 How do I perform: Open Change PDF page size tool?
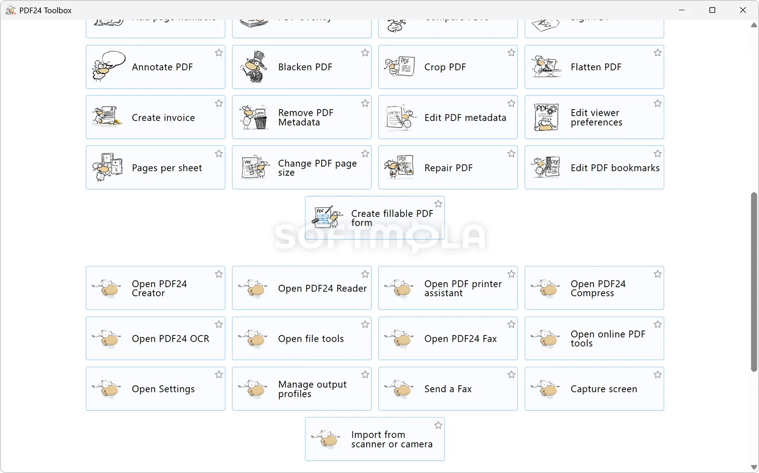[302, 168]
